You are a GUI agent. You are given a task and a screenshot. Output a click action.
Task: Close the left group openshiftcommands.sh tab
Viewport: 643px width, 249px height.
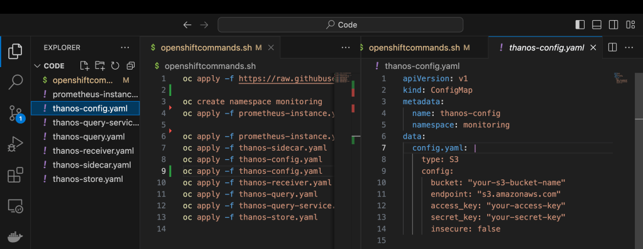271,48
